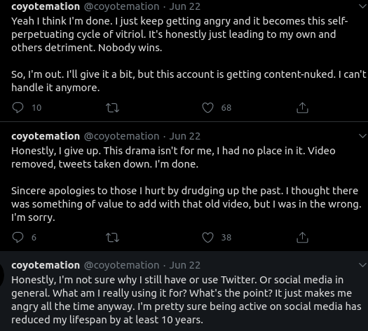This screenshot has height=331, width=368.
Task: Share the "Nobody wins" tweet
Action: [x=302, y=108]
